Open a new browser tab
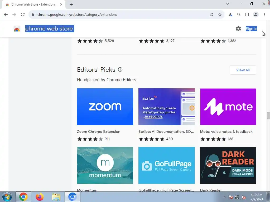270x202 pixels. click(71, 4)
